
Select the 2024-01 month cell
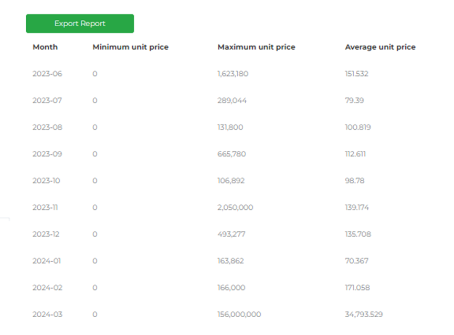tap(47, 261)
